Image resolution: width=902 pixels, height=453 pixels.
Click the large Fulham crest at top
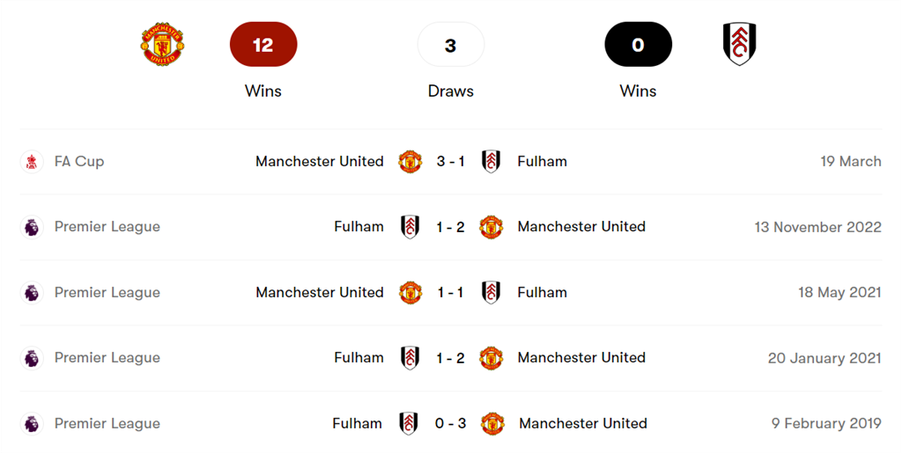click(x=739, y=44)
